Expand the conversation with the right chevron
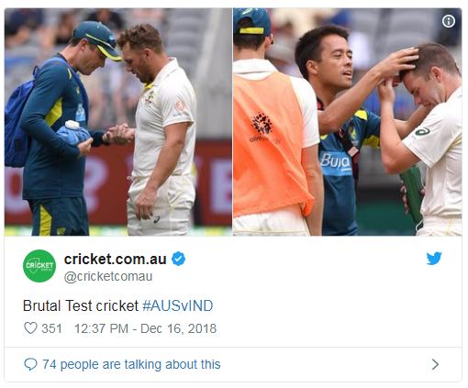The image size is (468, 388). (x=435, y=364)
